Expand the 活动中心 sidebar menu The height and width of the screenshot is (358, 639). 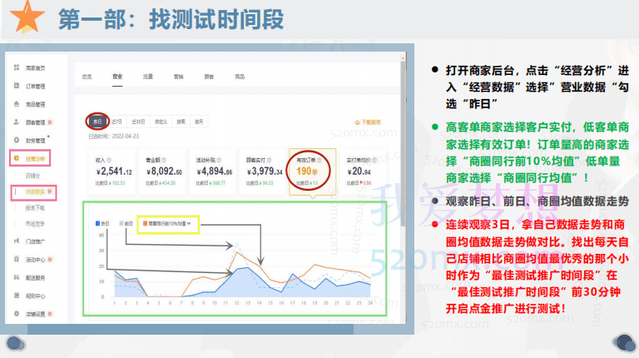click(x=30, y=259)
